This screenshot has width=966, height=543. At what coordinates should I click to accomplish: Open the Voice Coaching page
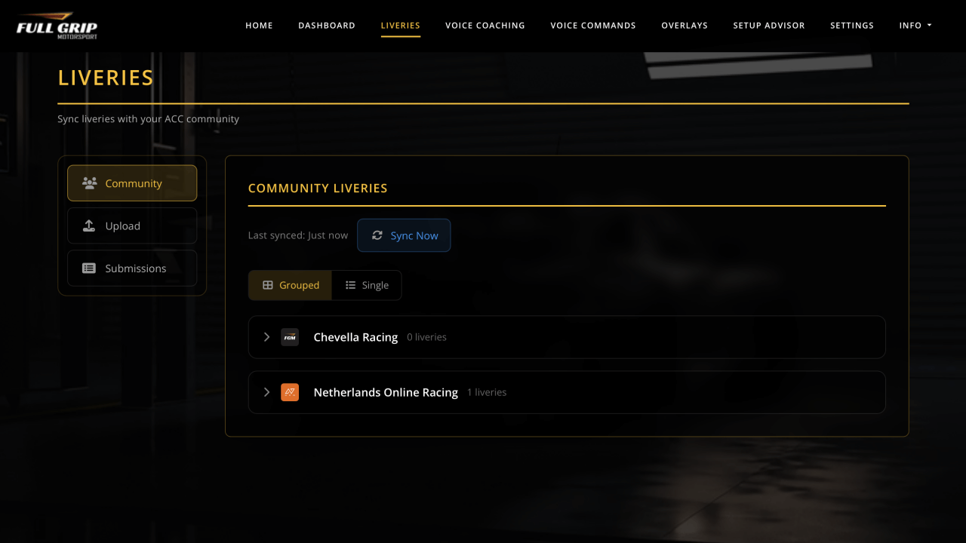[x=485, y=26]
